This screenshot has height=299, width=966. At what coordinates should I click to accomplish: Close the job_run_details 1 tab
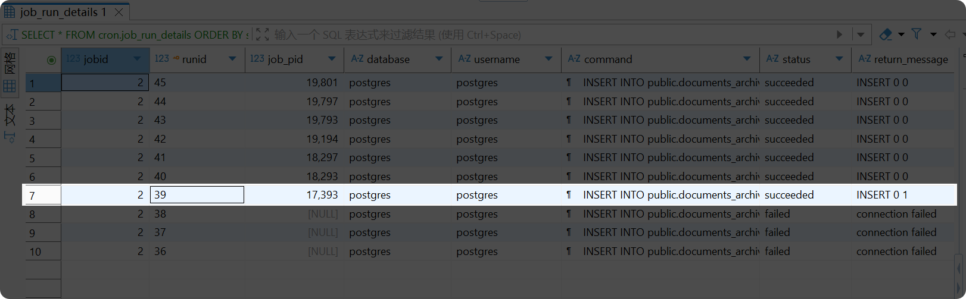pyautogui.click(x=119, y=12)
